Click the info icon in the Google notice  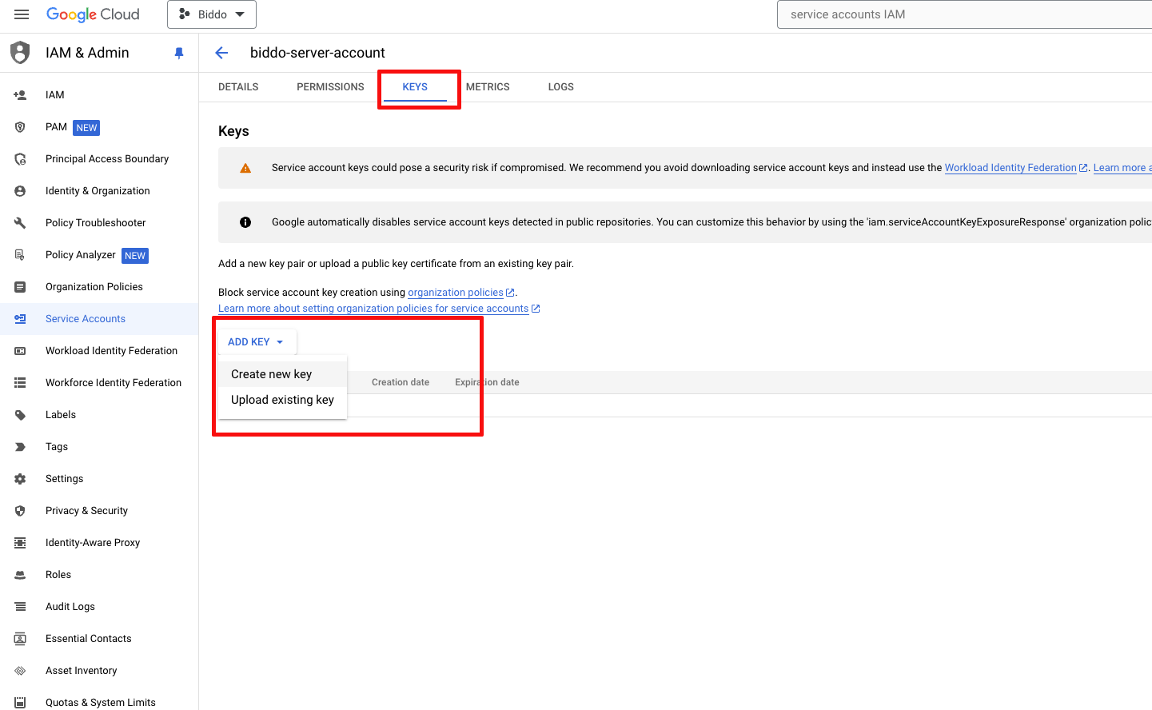pyautogui.click(x=245, y=222)
